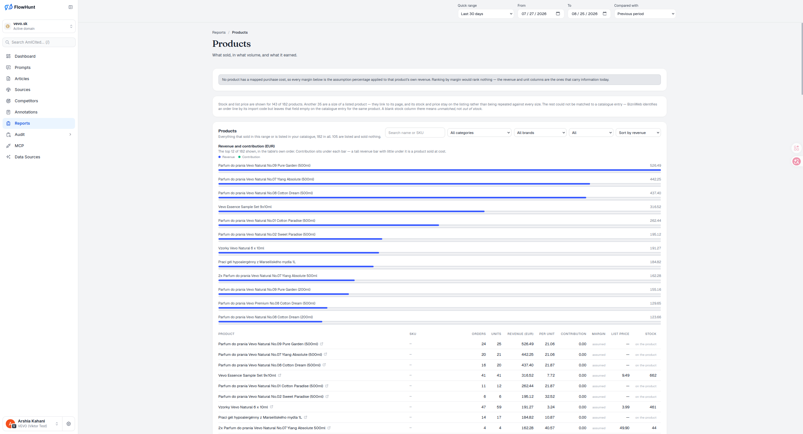
Task: Click stock value 662 in Sample Set row
Action: [x=653, y=375]
